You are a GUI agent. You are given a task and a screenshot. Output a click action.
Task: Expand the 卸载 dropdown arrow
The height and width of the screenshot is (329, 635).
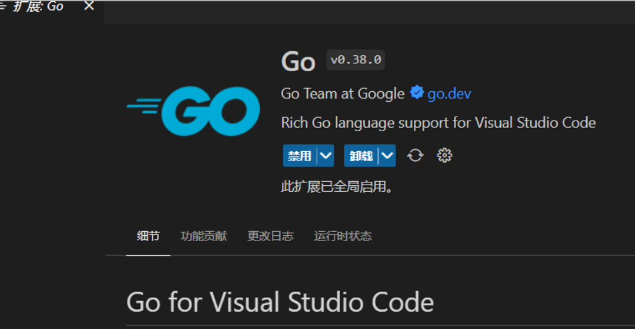(x=387, y=155)
